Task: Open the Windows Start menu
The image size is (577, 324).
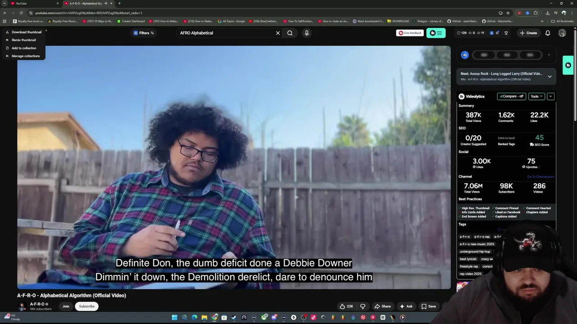Action: point(174,317)
